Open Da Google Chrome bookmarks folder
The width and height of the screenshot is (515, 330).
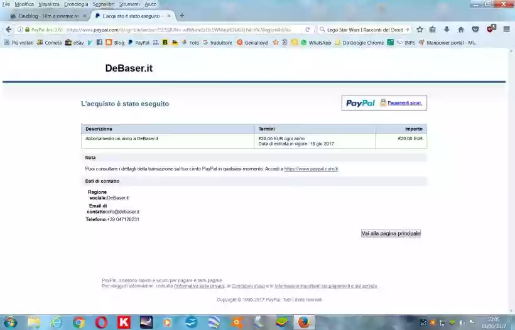359,42
